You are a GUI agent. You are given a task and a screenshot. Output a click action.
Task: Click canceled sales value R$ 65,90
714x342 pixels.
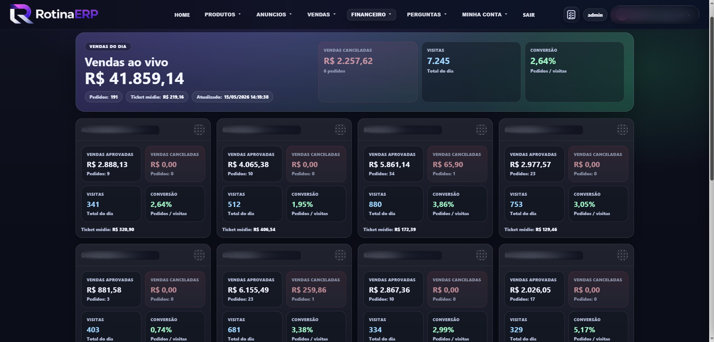click(448, 164)
